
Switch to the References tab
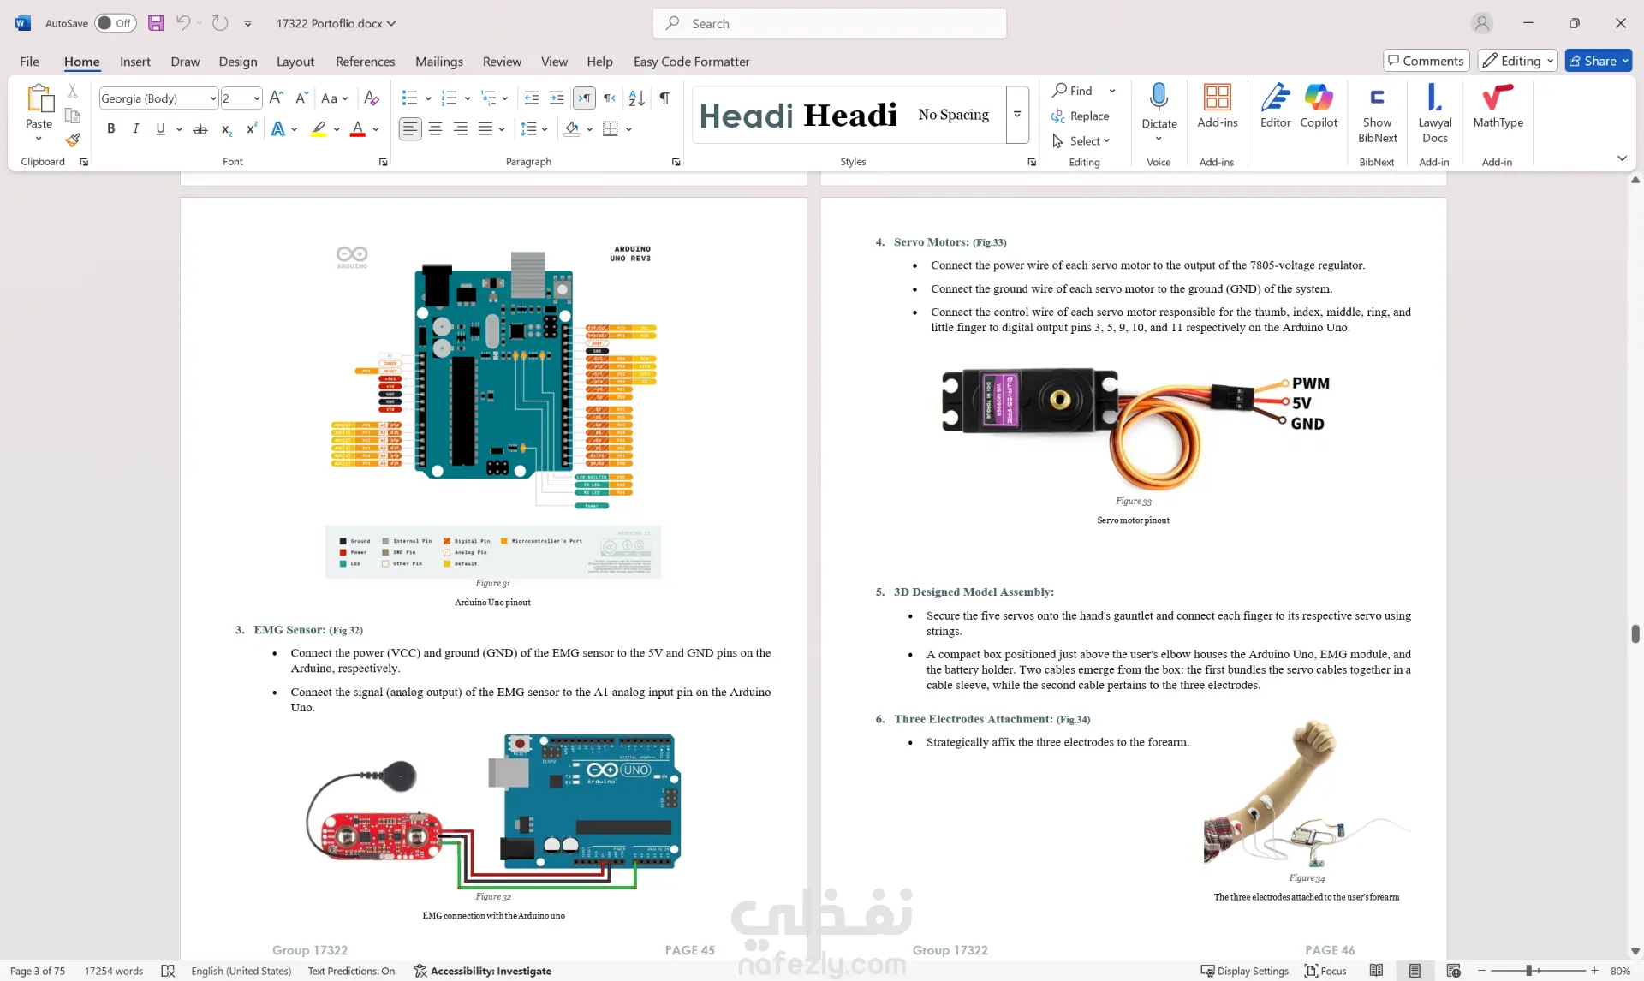coord(365,62)
